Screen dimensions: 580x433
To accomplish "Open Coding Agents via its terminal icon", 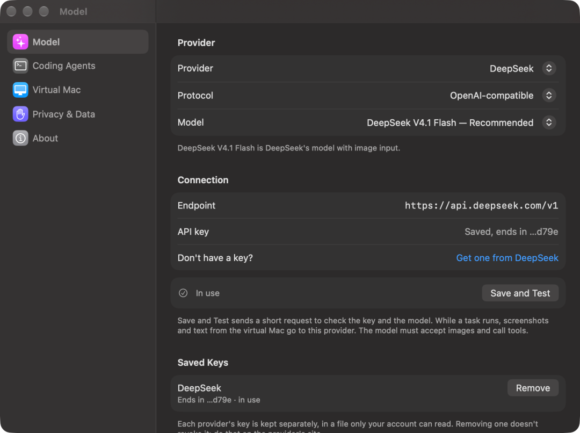I will (20, 66).
